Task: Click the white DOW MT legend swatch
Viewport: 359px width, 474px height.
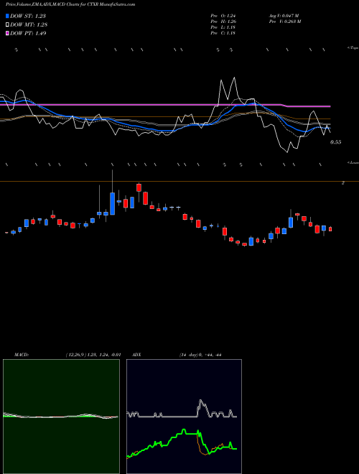Action: (x=7, y=24)
